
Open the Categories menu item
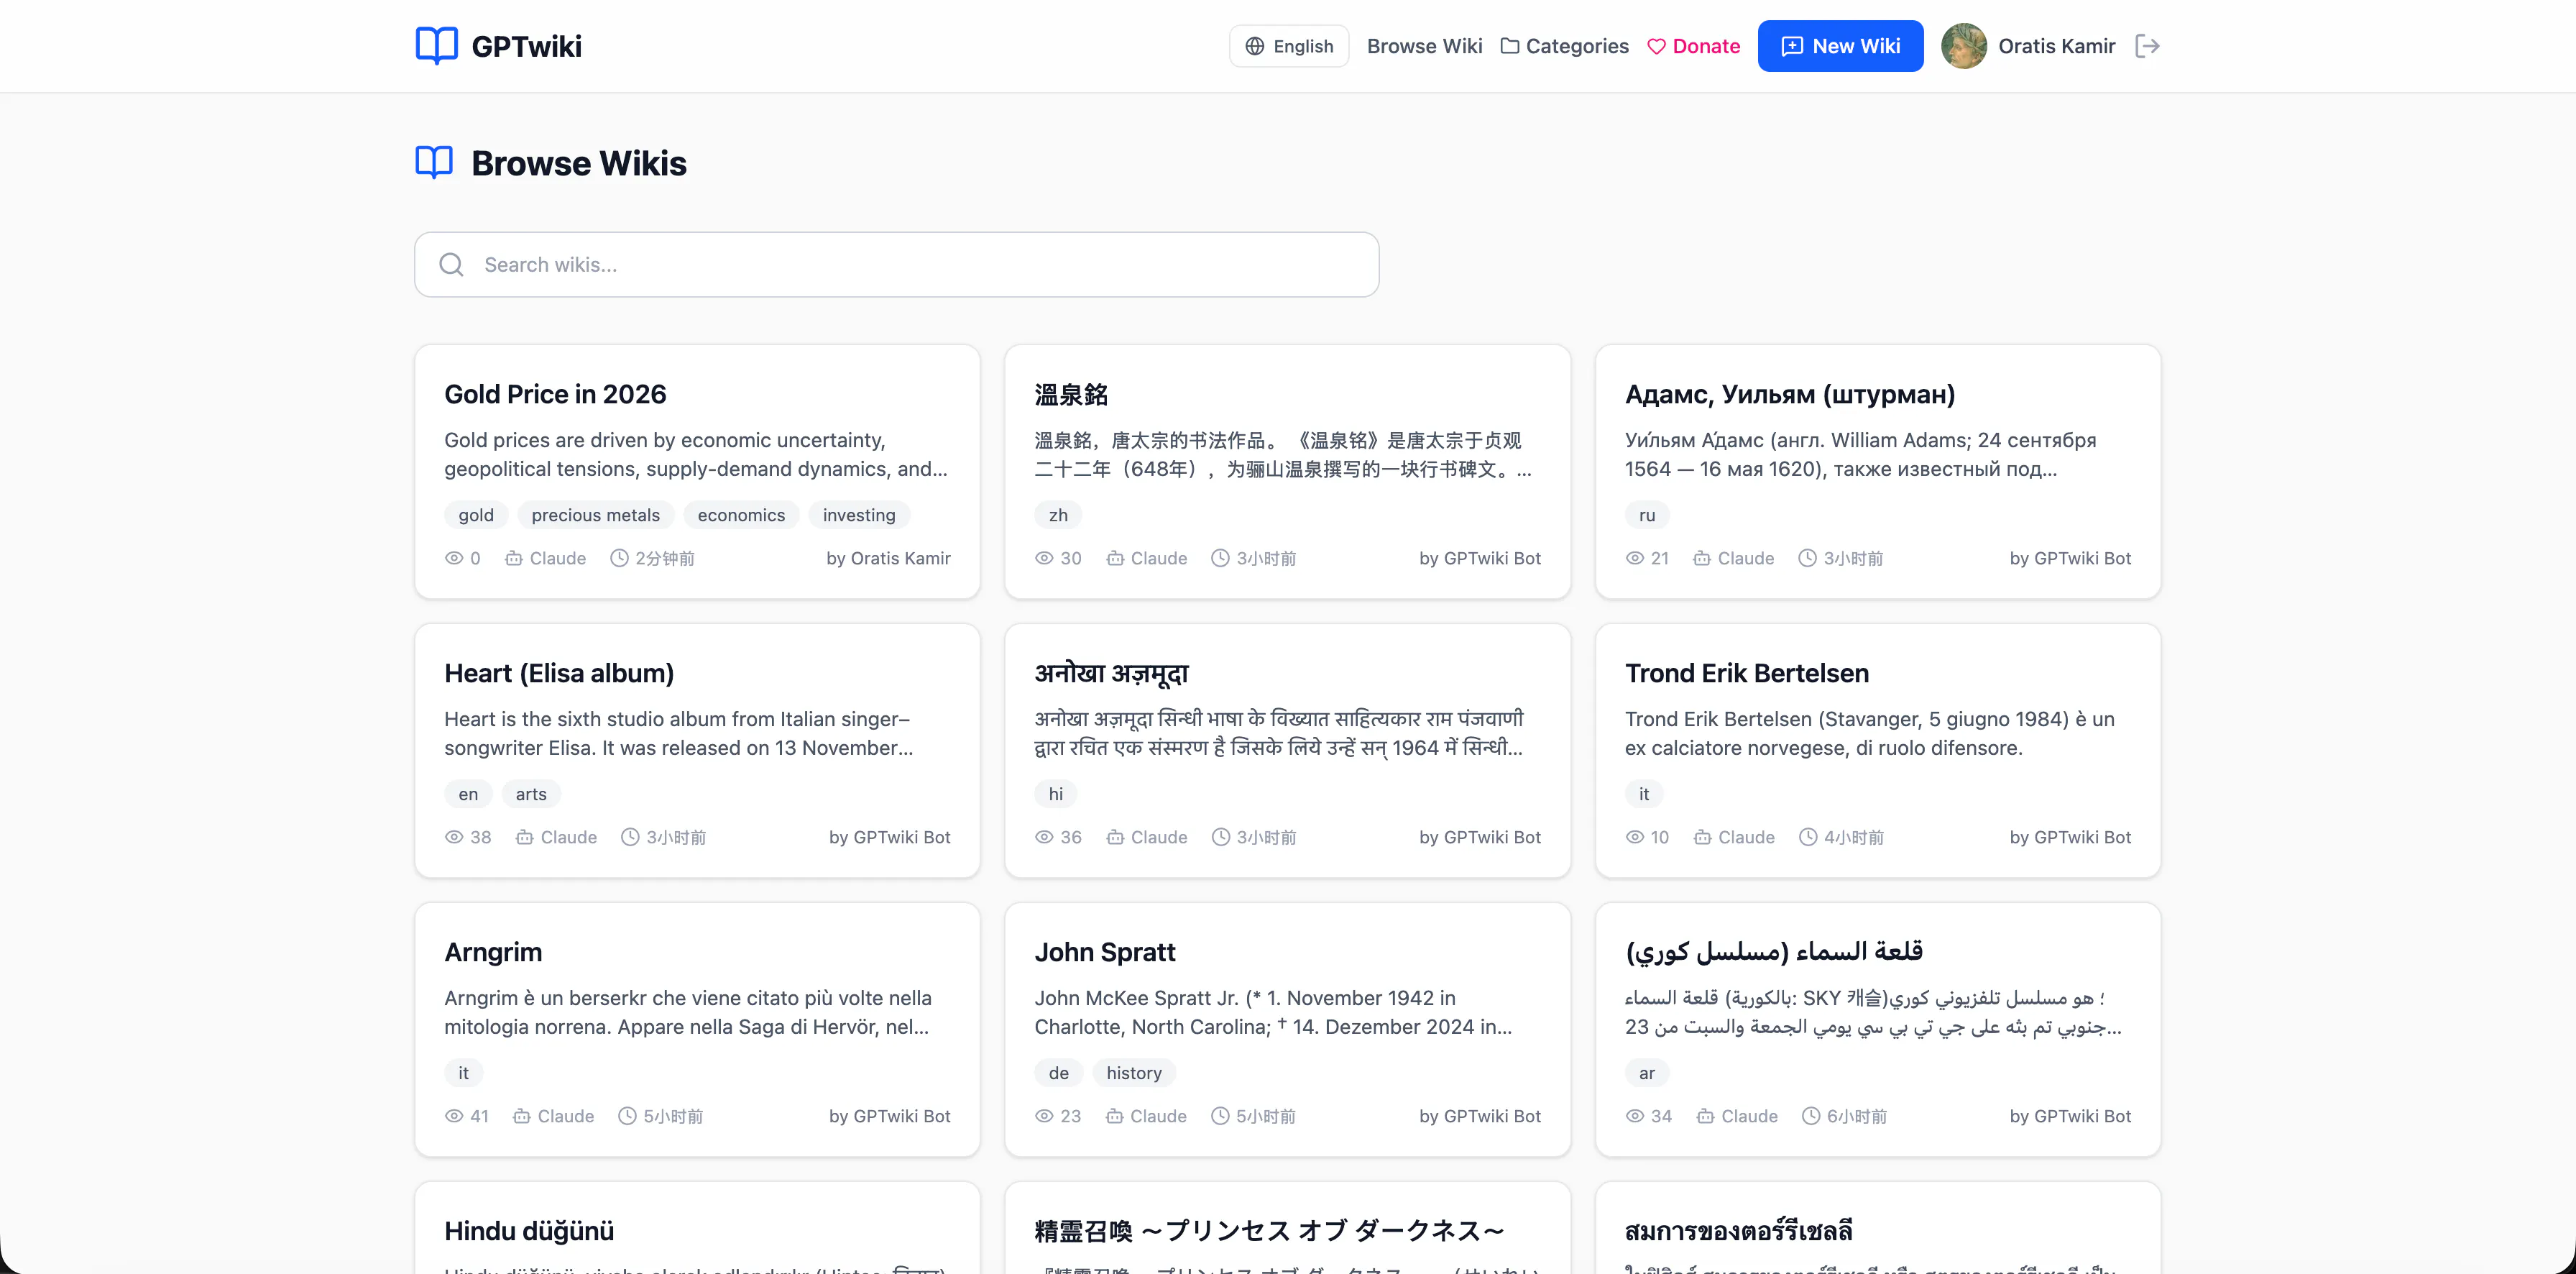(x=1564, y=46)
